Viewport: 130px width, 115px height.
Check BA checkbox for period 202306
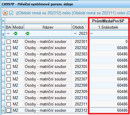(x=9, y=73)
